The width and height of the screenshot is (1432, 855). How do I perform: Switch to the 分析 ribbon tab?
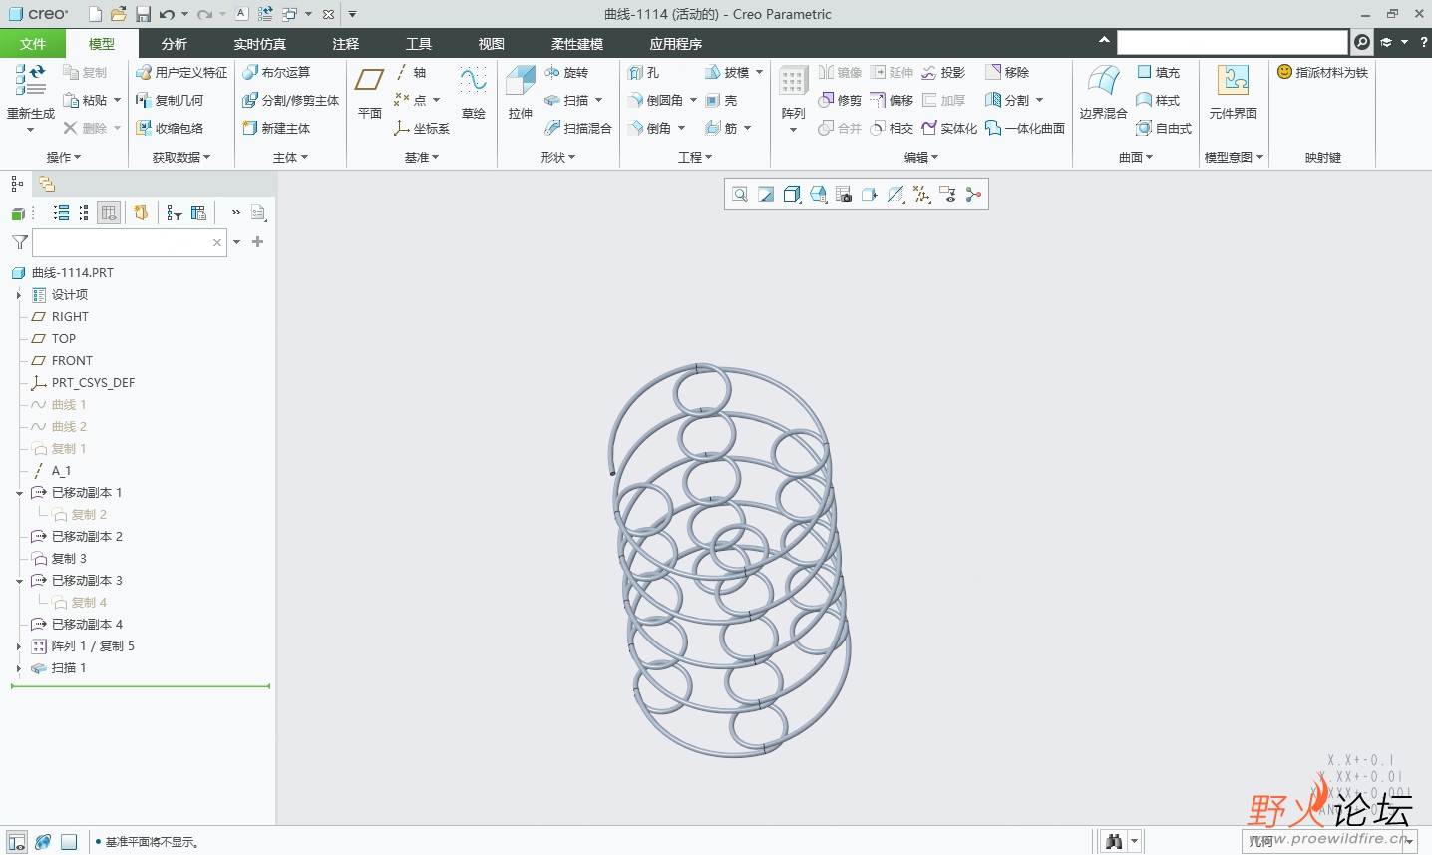click(175, 44)
